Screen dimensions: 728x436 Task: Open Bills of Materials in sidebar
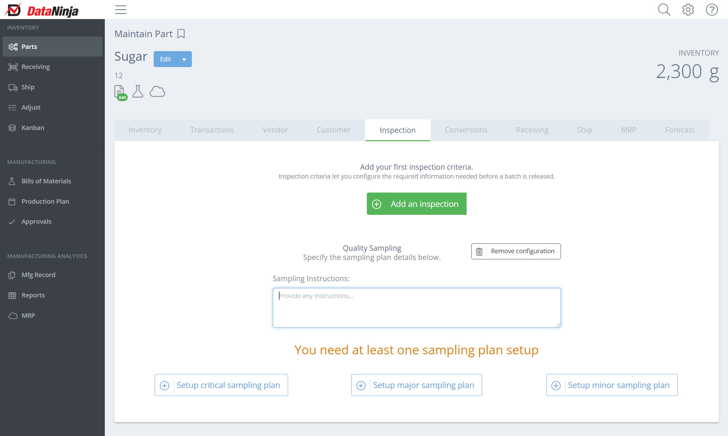46,181
